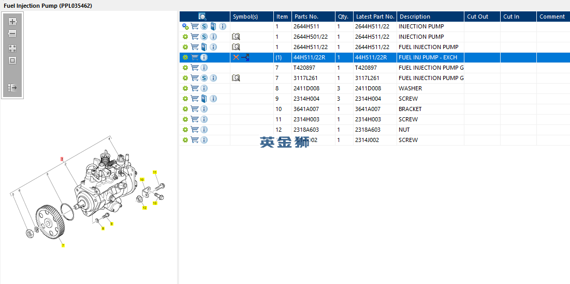Image resolution: width=570 pixels, height=284 pixels.
Task: Click parts number cell '2314H003'
Action: 314,119
